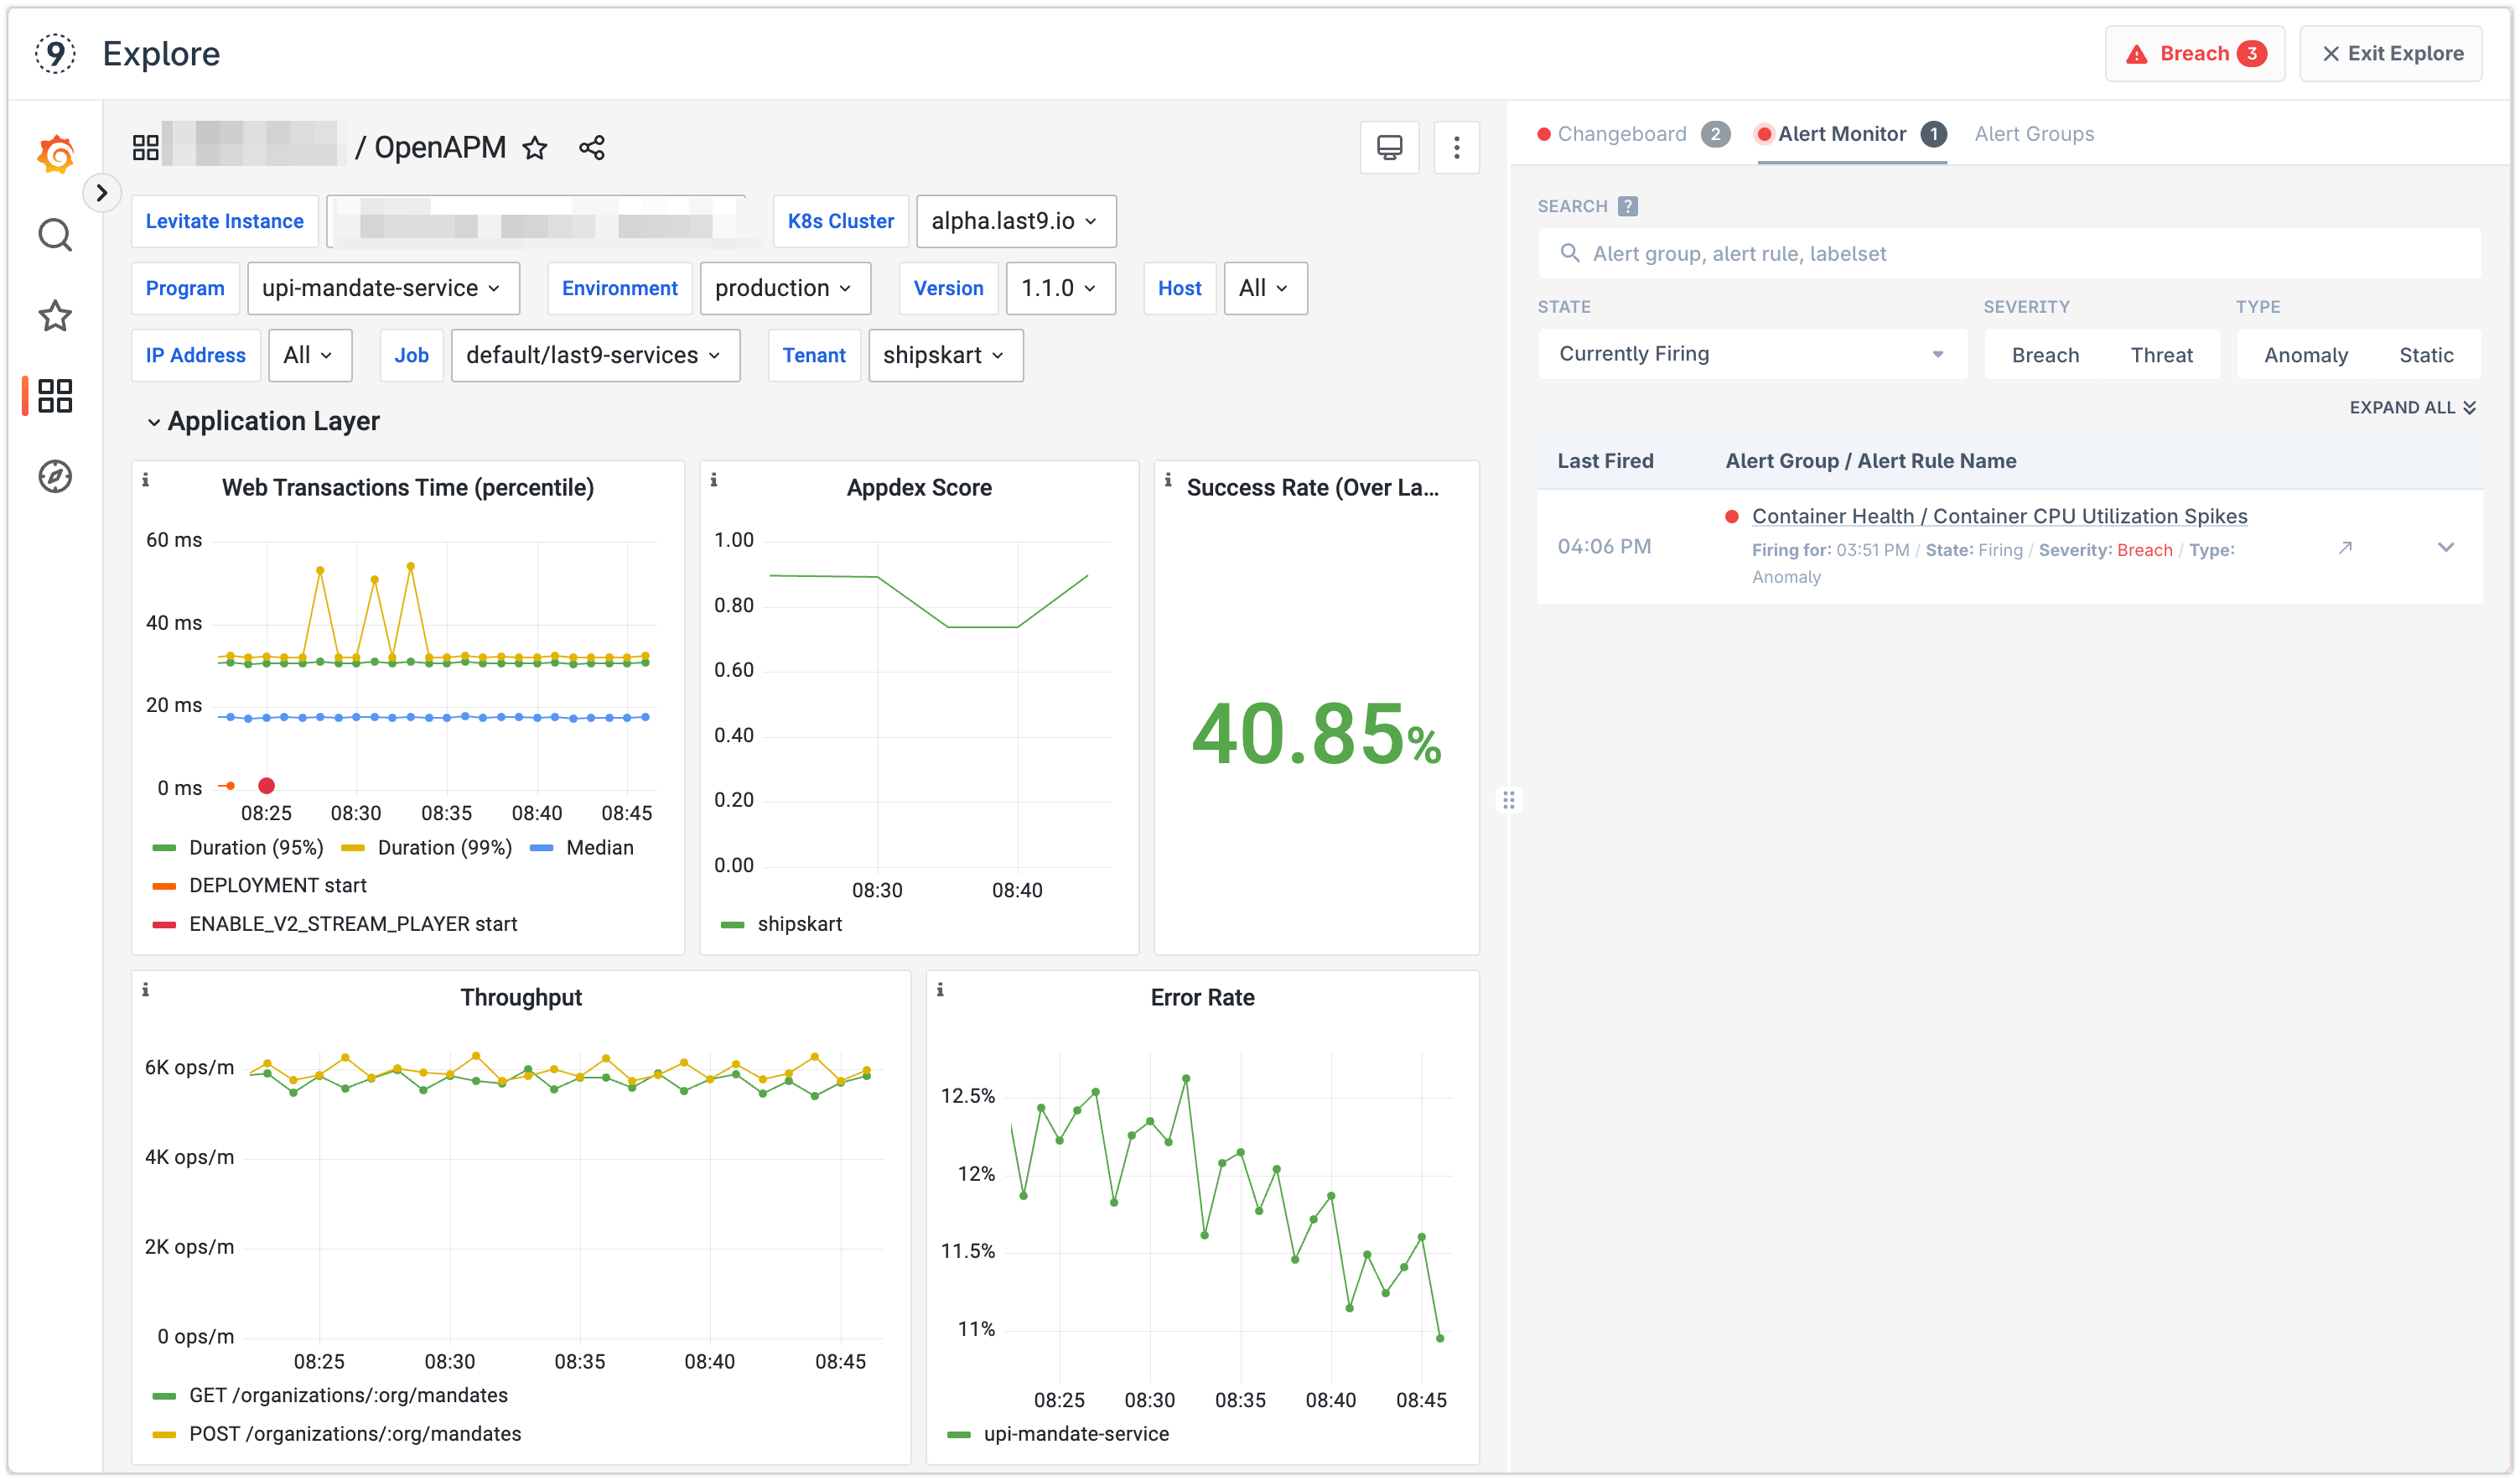Open the Environment production dropdown
Screen dimensions: 2520x1481
[784, 288]
